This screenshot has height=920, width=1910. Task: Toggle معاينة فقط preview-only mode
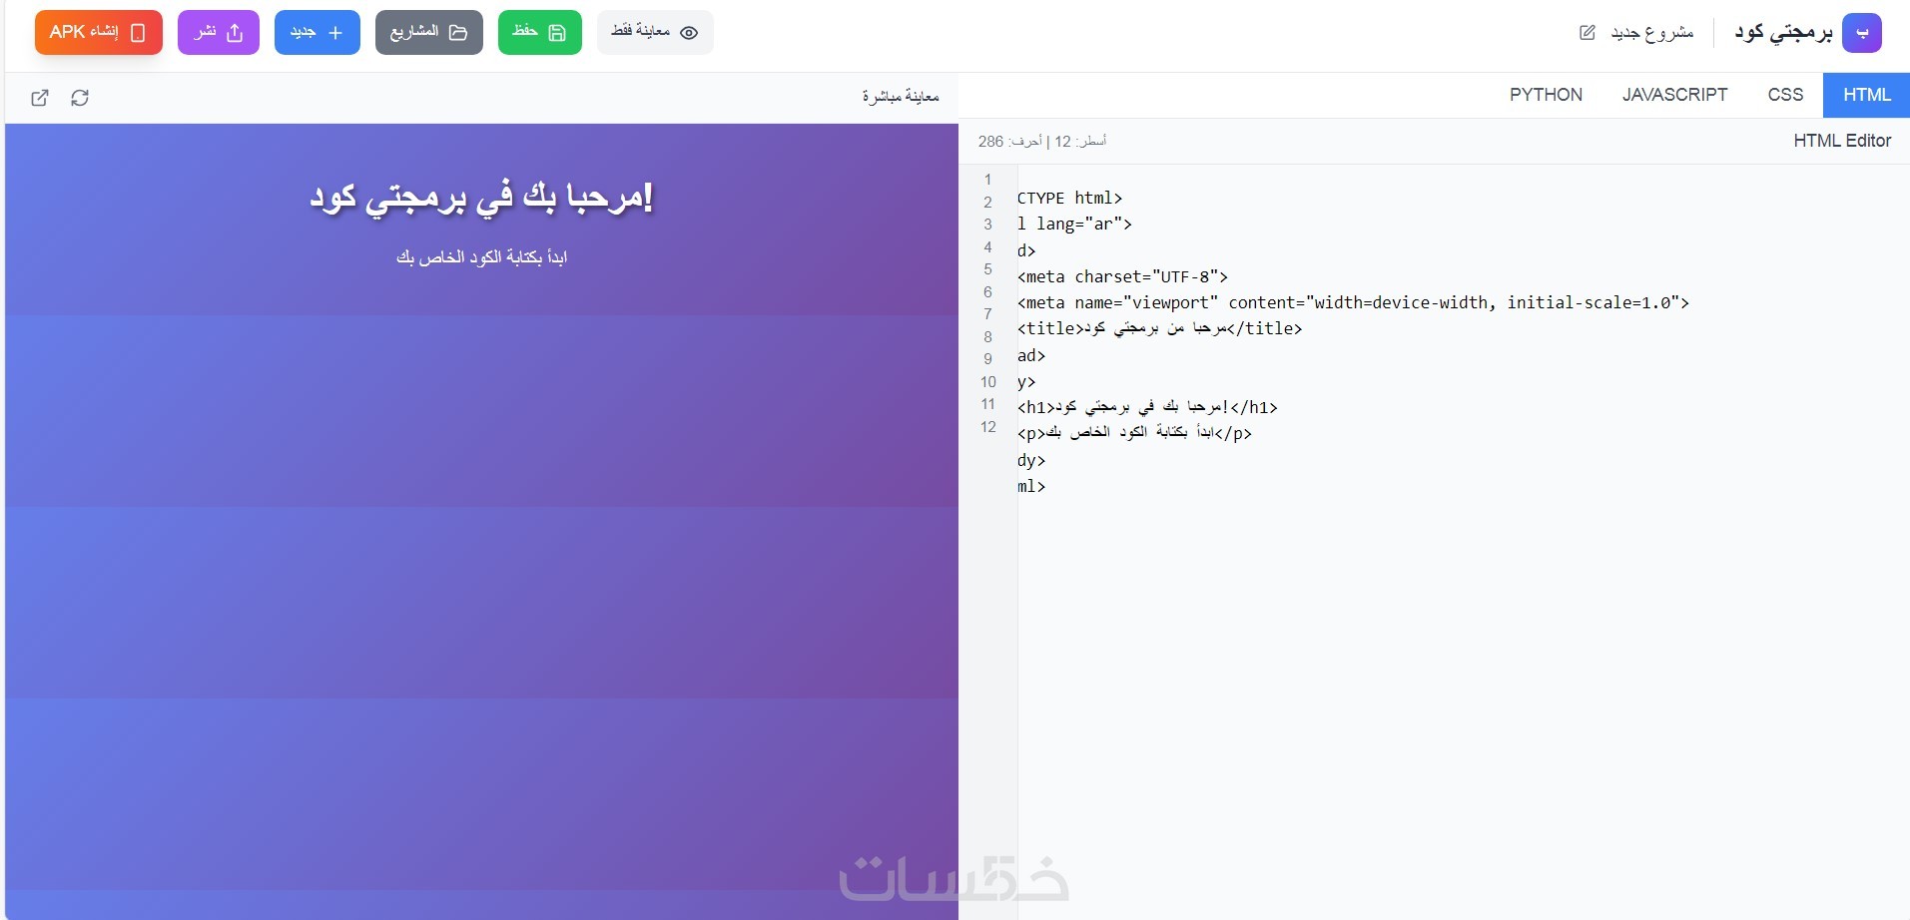coord(655,33)
